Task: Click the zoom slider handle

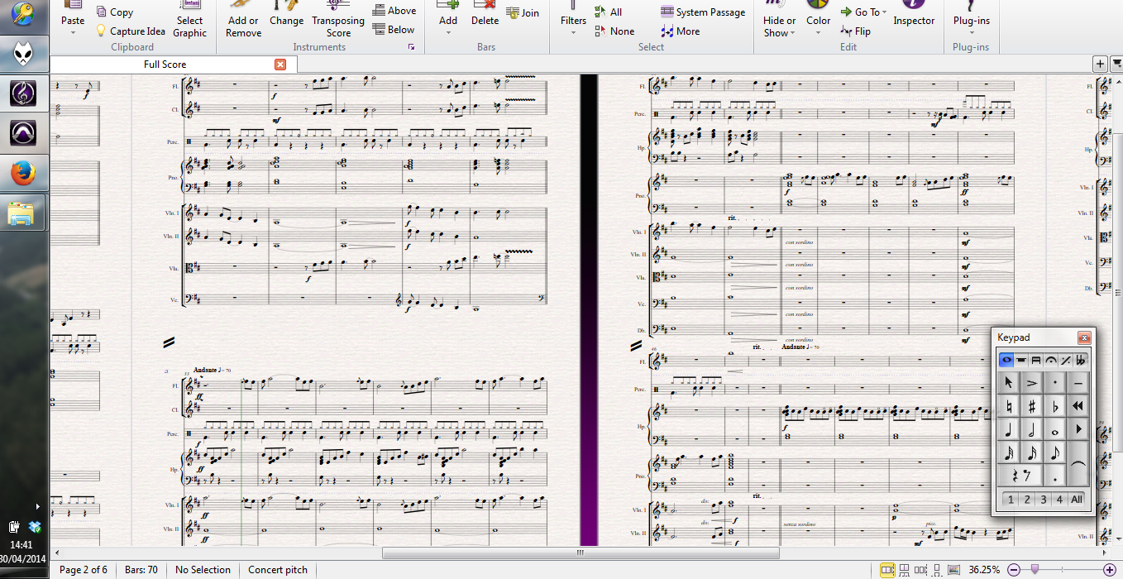Action: (1035, 569)
